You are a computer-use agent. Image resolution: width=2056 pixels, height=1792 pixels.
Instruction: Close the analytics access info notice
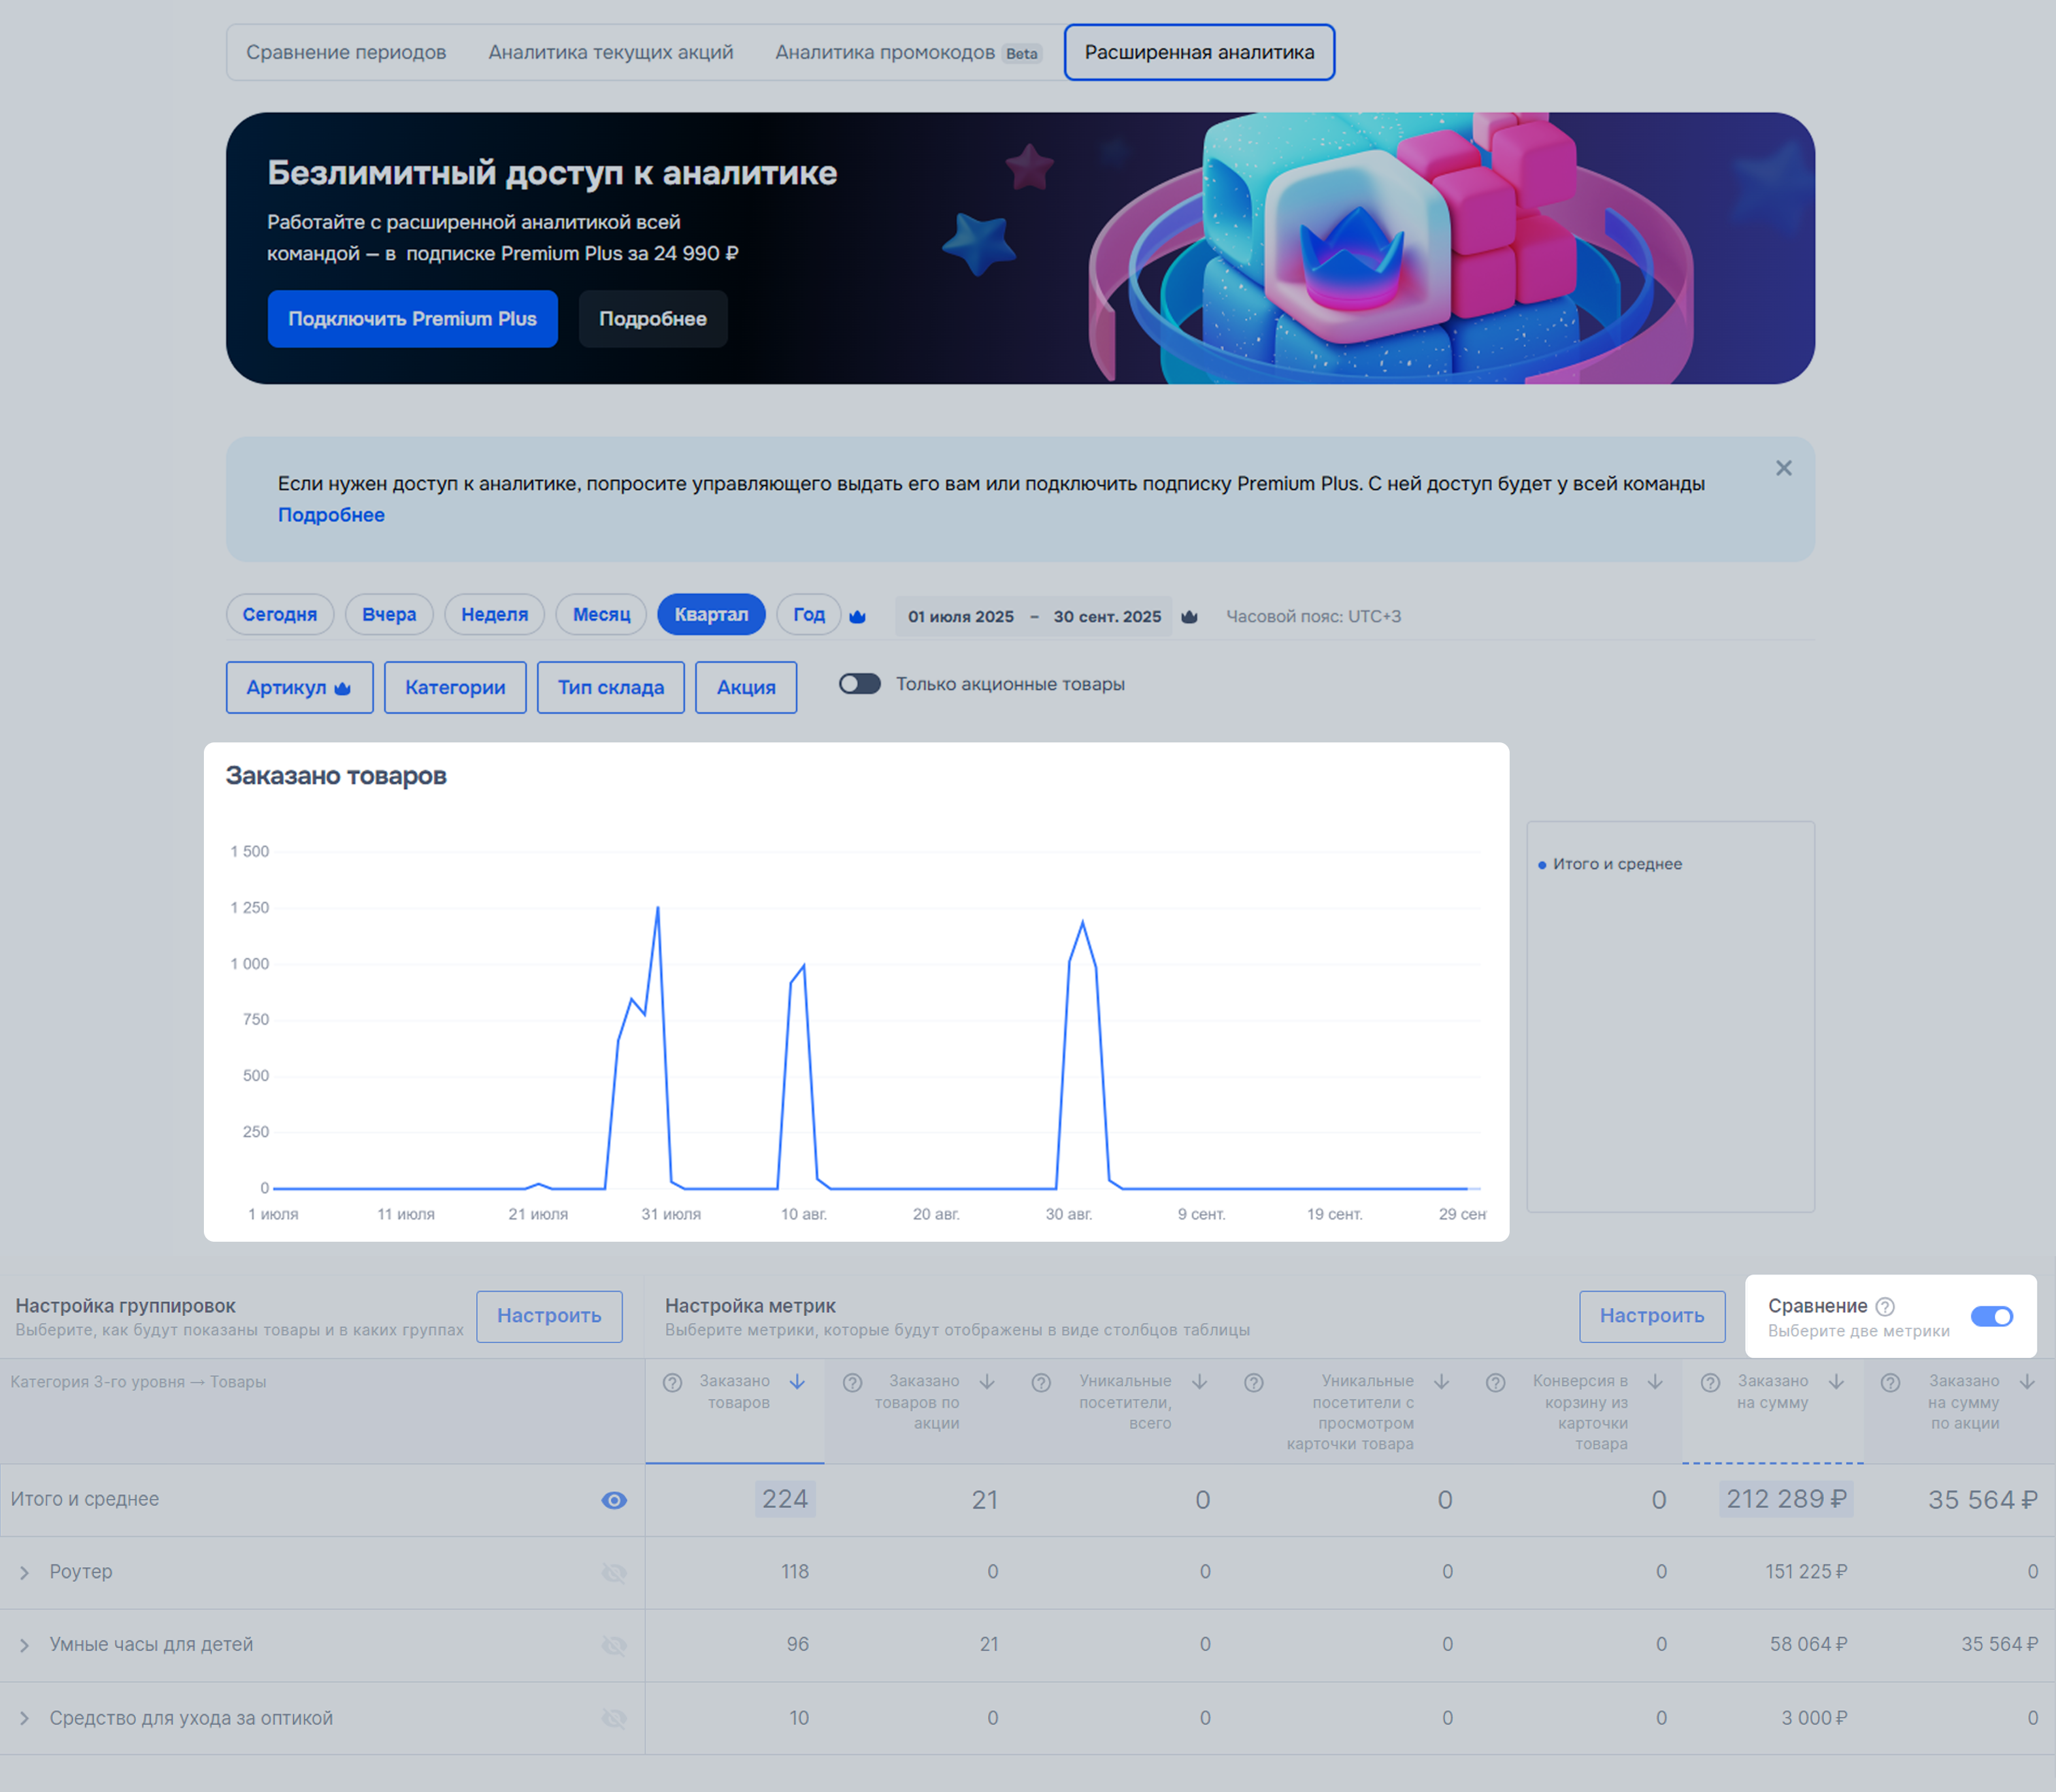tap(1783, 468)
